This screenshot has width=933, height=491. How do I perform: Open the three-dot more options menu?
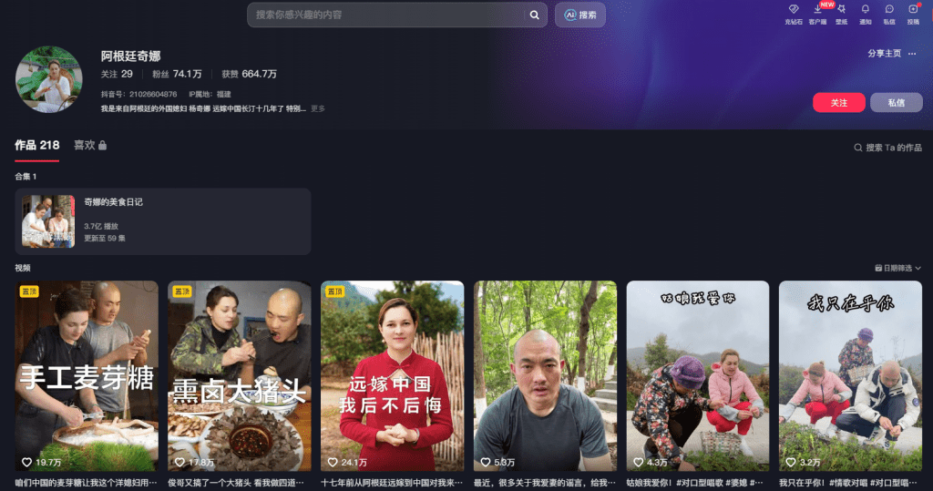pos(912,54)
